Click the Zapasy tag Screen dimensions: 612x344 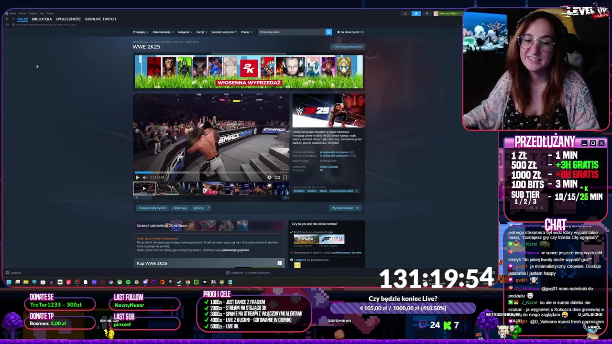[x=323, y=191]
